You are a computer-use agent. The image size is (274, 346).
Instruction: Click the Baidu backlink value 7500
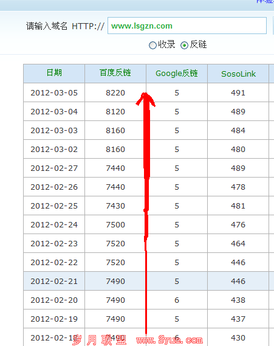click(x=115, y=224)
